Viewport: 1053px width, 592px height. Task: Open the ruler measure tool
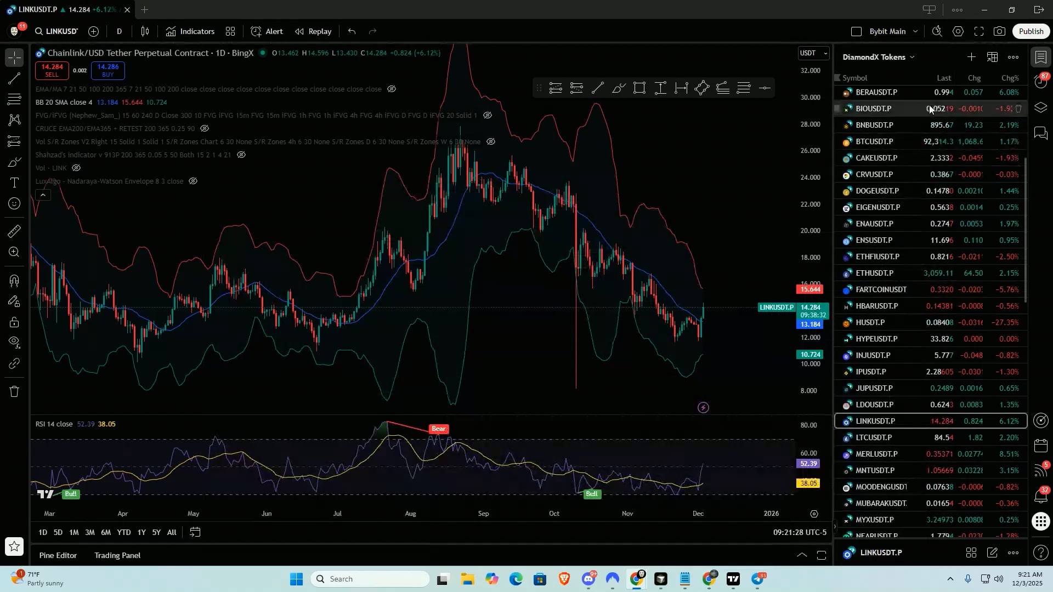click(15, 231)
